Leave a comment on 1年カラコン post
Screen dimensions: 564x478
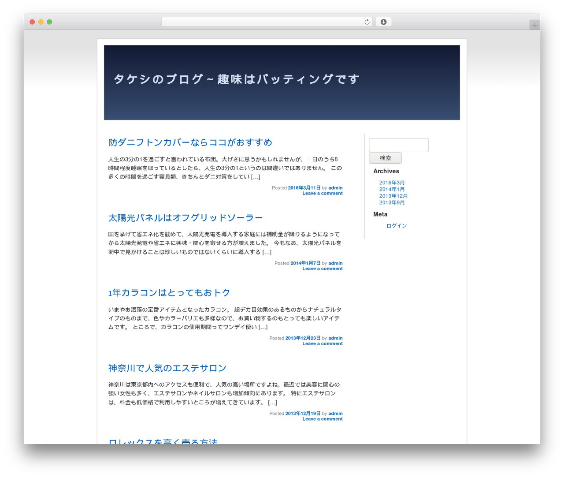point(323,344)
